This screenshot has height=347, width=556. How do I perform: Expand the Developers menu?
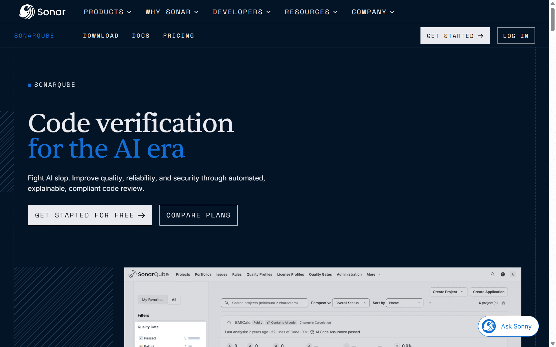point(242,12)
